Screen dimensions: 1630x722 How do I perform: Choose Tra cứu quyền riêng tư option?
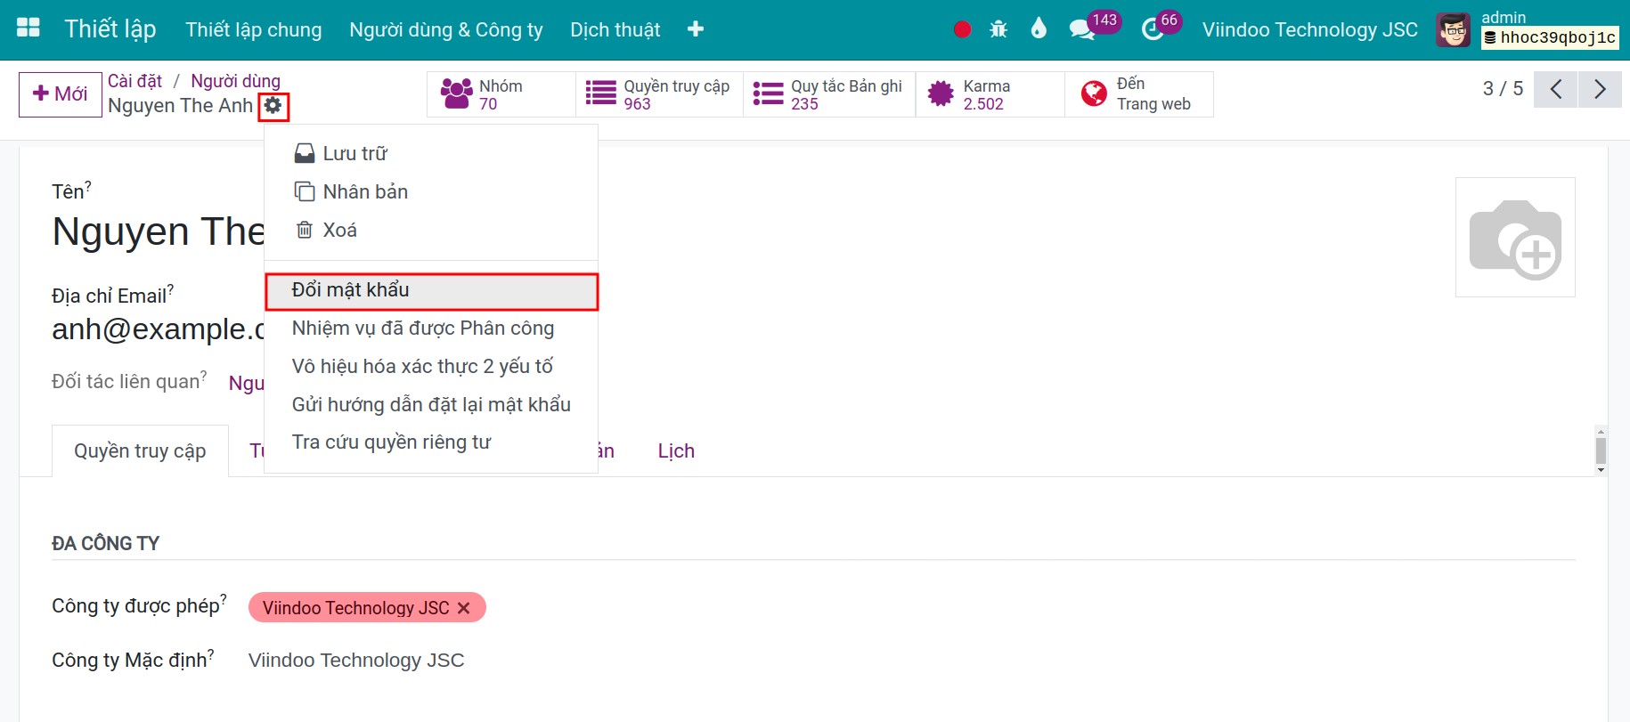[x=431, y=442]
